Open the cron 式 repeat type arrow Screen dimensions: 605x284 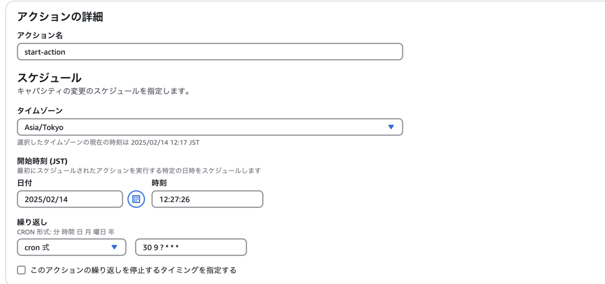coord(114,247)
